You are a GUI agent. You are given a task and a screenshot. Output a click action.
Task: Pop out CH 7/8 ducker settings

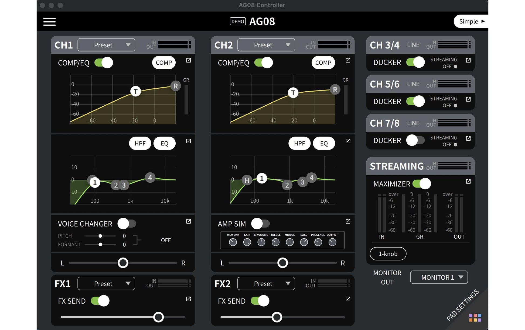tap(468, 138)
